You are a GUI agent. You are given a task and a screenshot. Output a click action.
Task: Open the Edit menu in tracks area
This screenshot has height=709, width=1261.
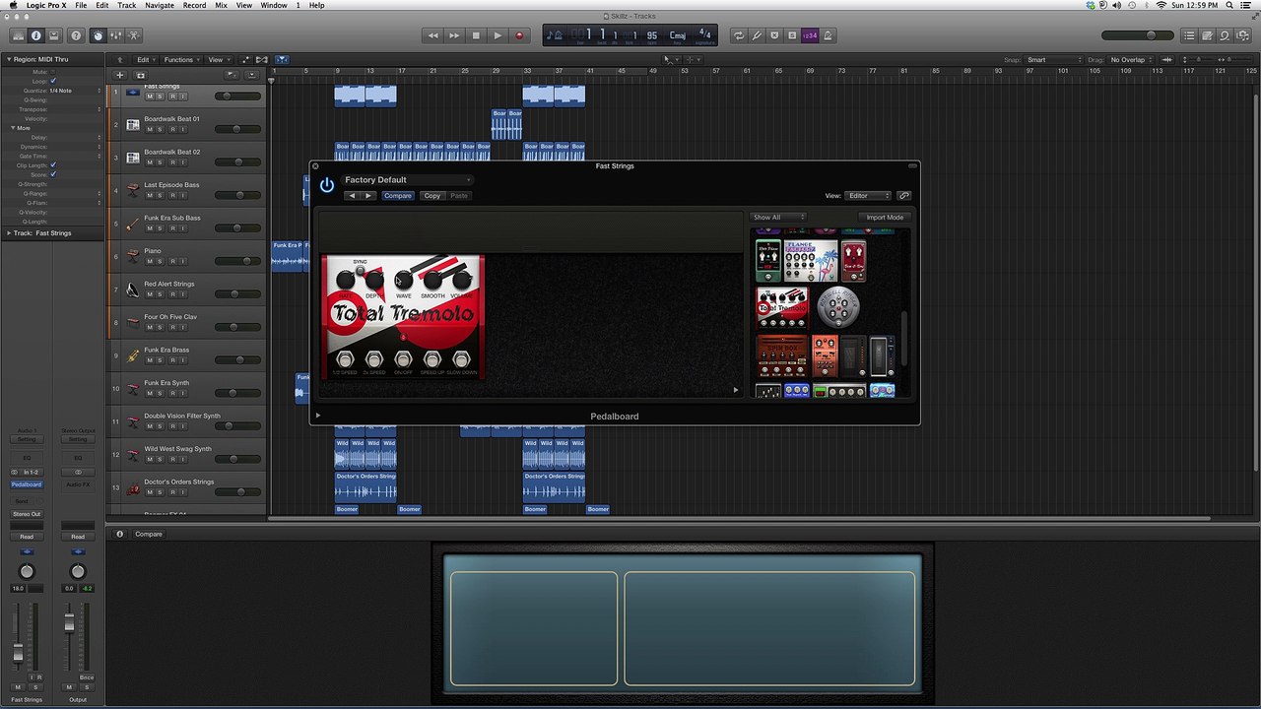(145, 60)
